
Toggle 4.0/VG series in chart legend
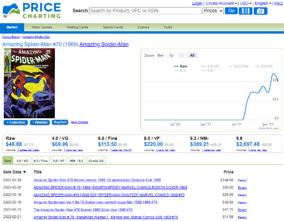[210, 66]
